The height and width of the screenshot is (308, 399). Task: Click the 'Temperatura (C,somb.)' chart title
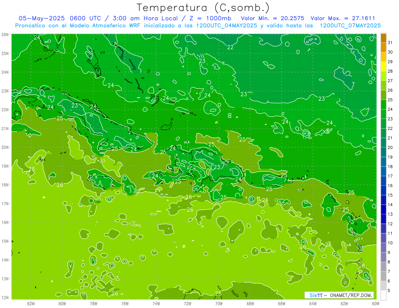[203, 8]
